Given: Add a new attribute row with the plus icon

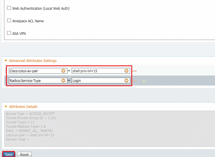Looking at the screenshot, I should pyautogui.click(x=144, y=82).
